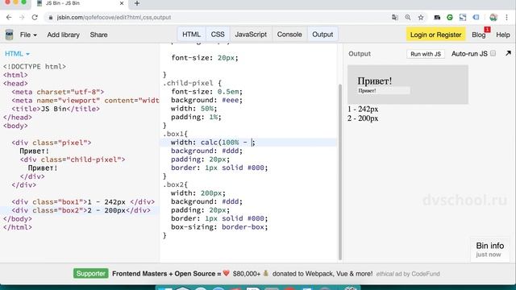Viewport: 516px width, 290px height.
Task: Click the green Grammarly extension icon
Action: point(450,18)
